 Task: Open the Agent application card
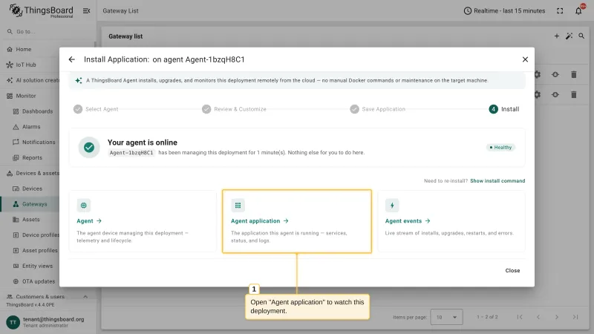point(297,221)
